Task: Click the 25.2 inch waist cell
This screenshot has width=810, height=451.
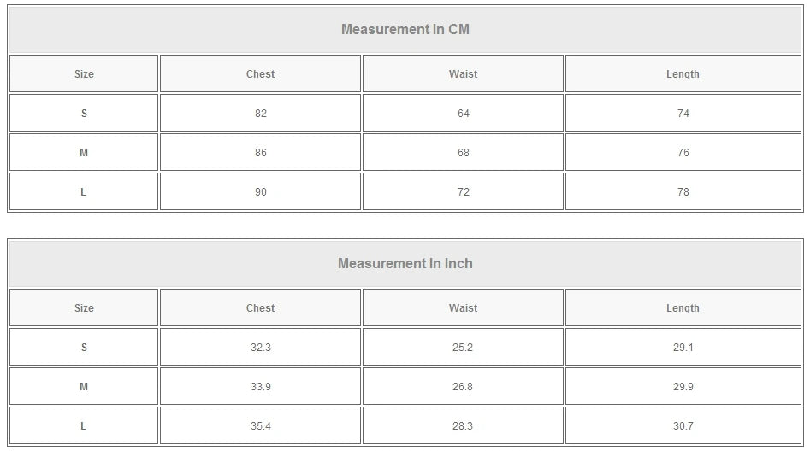Action: [463, 348]
